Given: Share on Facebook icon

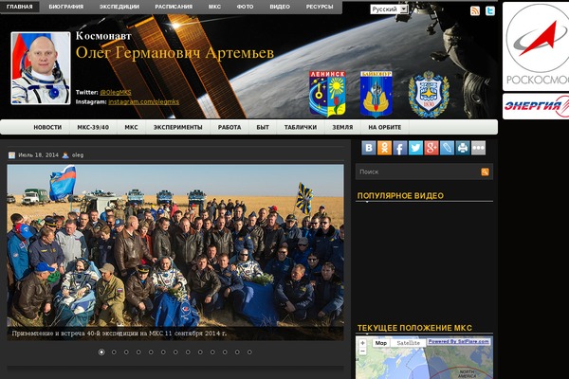Looking at the screenshot, I should [400, 148].
